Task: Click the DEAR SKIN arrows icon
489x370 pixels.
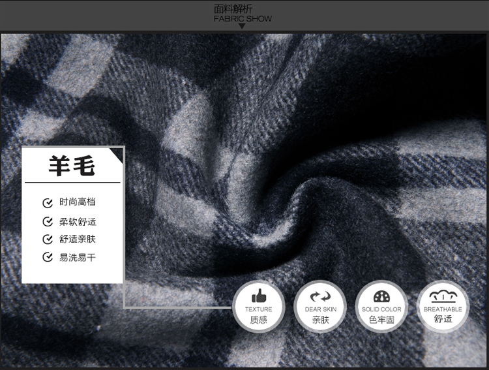Action: (320, 296)
